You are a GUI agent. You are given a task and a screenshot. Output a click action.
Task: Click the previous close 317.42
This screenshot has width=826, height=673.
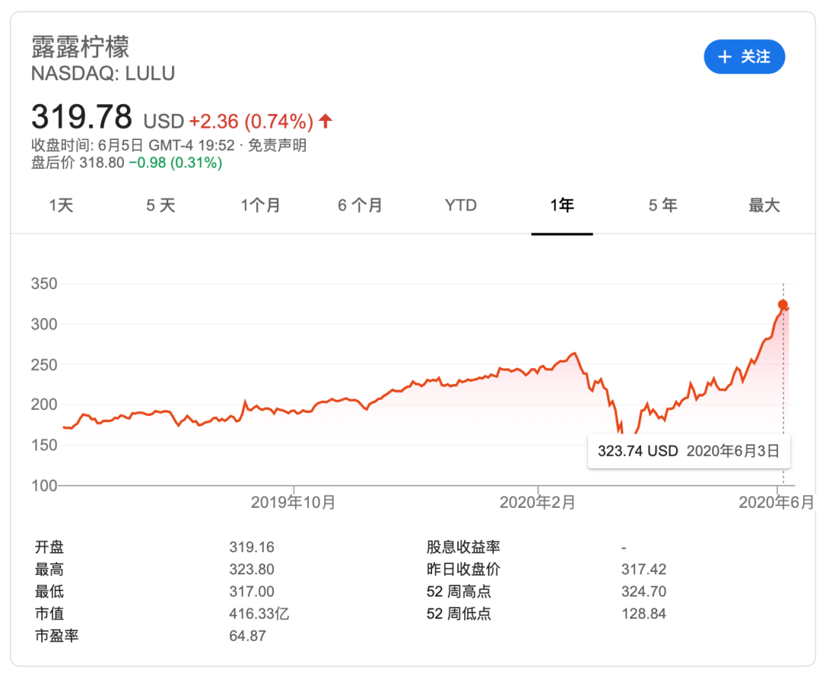pyautogui.click(x=644, y=569)
